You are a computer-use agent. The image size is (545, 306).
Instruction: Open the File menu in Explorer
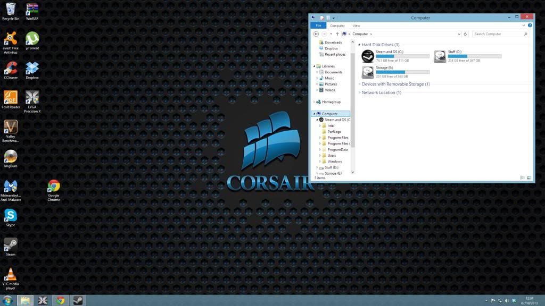(318, 25)
